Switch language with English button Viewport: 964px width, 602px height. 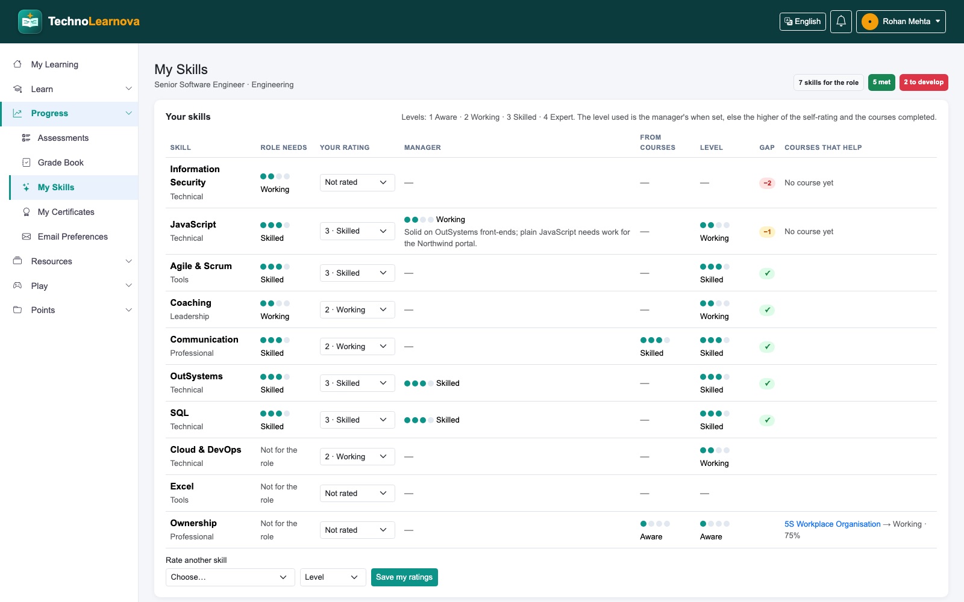[x=803, y=22]
